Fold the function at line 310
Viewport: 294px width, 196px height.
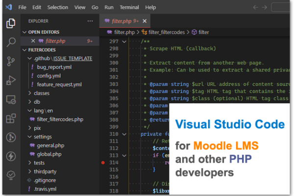(x=124, y=134)
